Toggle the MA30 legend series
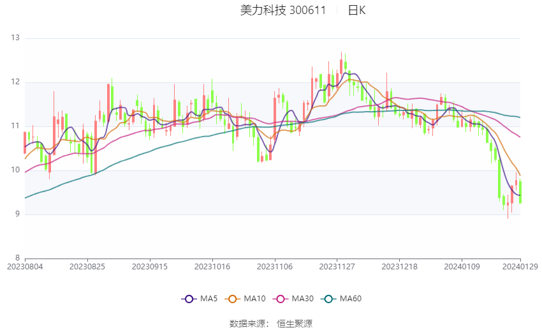 (x=293, y=299)
